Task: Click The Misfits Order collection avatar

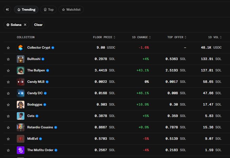Action: click(x=21, y=150)
